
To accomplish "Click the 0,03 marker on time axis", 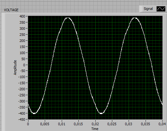I will point(129,124).
